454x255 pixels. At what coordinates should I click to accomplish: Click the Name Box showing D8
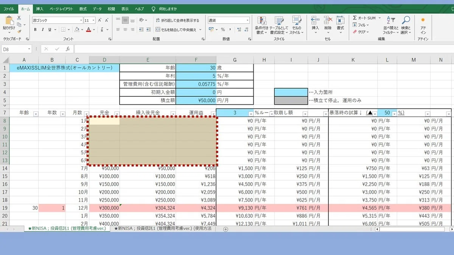(17, 49)
